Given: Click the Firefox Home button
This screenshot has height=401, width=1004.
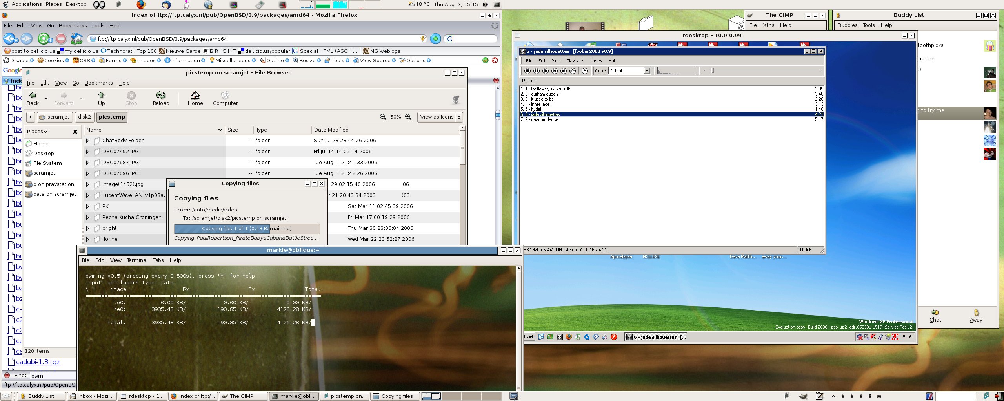Looking at the screenshot, I should (x=77, y=39).
